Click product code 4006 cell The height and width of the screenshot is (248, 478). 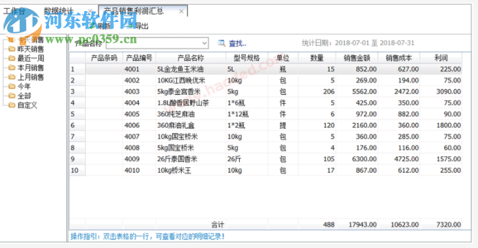pyautogui.click(x=139, y=126)
